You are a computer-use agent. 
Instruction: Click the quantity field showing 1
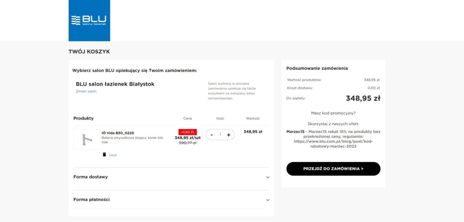[220, 135]
